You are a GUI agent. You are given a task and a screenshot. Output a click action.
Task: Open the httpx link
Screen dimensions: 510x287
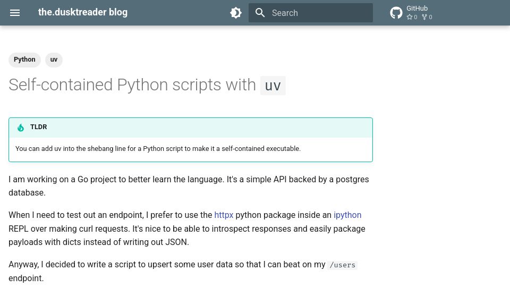point(224,215)
